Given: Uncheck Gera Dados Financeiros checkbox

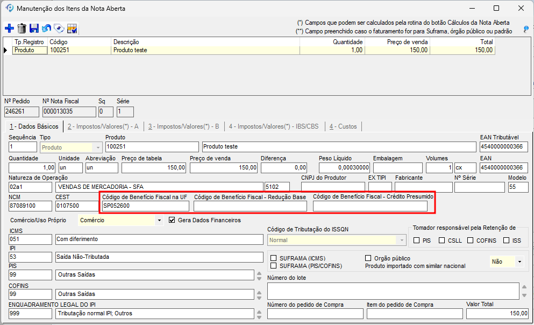Looking at the screenshot, I should [x=172, y=220].
